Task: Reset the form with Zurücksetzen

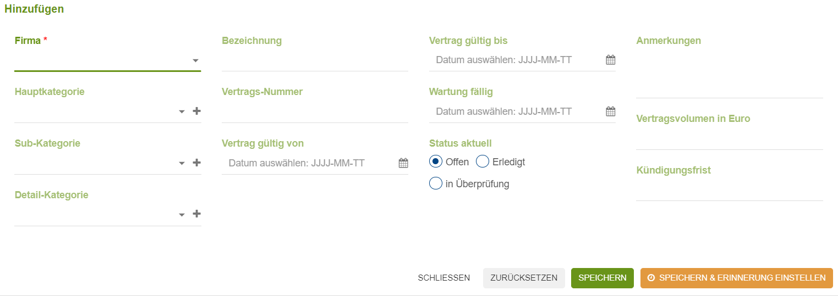Action: point(524,278)
